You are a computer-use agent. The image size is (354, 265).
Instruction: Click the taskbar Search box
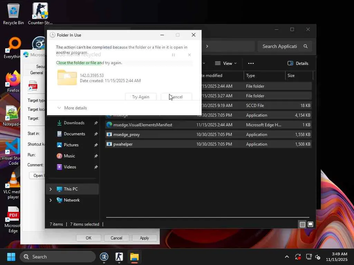(58, 257)
